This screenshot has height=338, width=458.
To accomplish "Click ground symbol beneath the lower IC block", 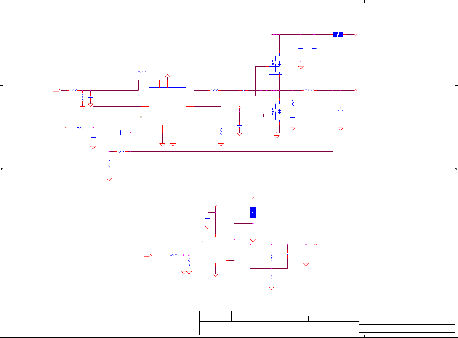I will pyautogui.click(x=215, y=275).
